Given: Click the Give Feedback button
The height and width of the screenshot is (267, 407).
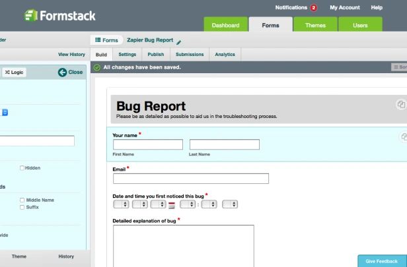Looking at the screenshot, I should click(x=382, y=261).
